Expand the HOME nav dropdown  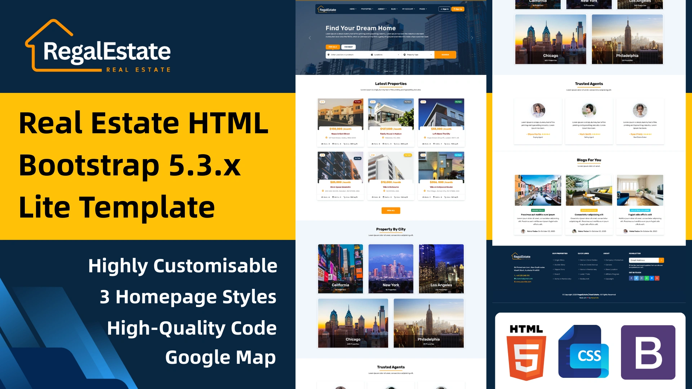click(x=353, y=9)
